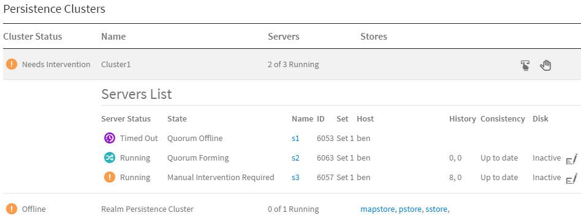Expand the Realm Persistence Cluster row
Image resolution: width=581 pixels, height=221 pixels.
290,209
